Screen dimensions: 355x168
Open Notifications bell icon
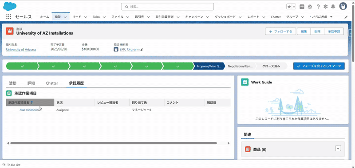point(333,7)
